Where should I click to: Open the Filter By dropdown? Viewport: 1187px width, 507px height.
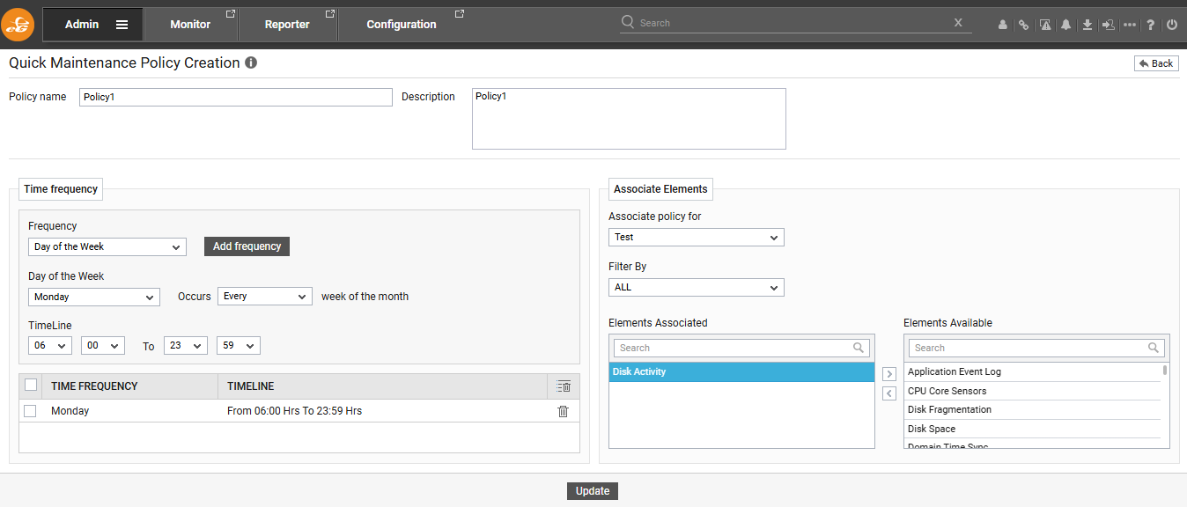click(696, 288)
